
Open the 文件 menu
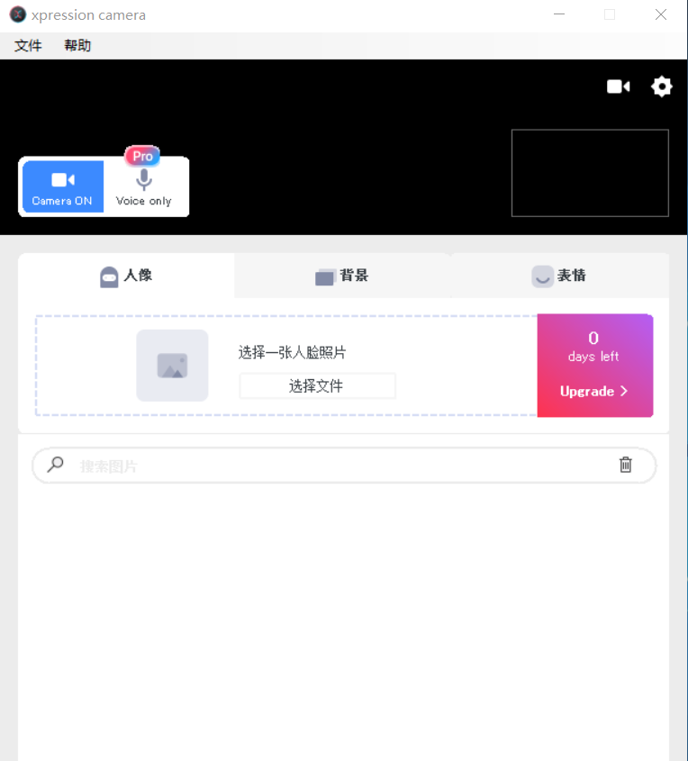[x=28, y=46]
